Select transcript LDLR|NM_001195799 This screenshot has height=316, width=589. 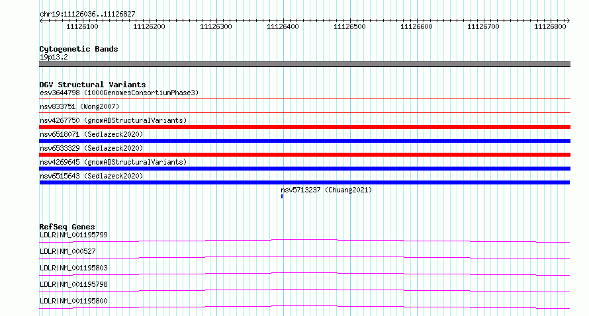(x=73, y=235)
